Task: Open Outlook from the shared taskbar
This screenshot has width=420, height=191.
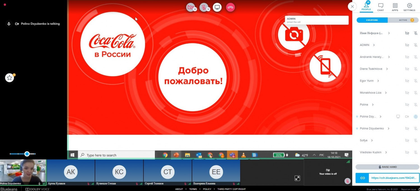Action: tap(199, 155)
